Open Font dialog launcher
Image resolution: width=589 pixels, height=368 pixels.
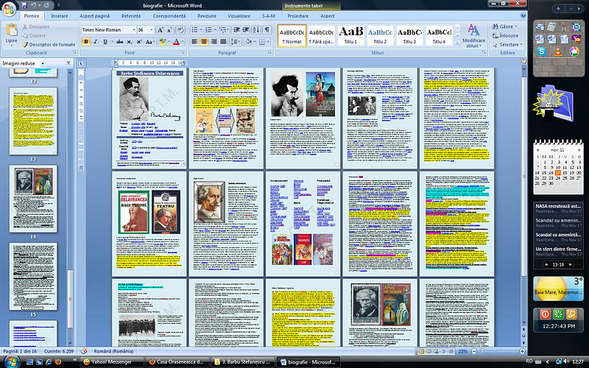pos(183,52)
